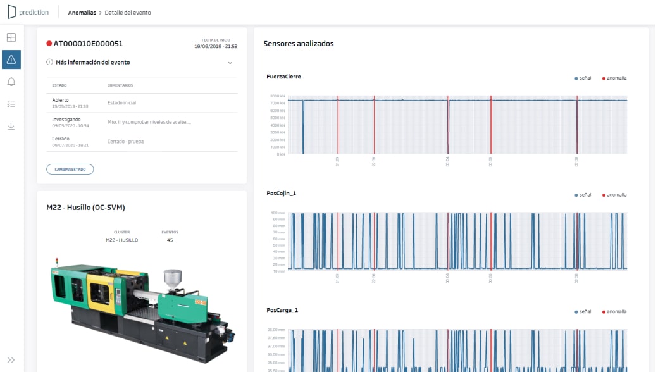Open the notifications bell icon

click(x=11, y=82)
